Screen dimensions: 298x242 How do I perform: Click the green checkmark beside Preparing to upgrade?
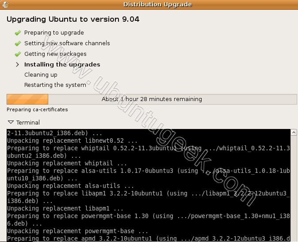pos(18,33)
